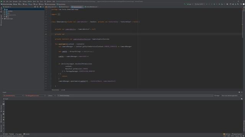Open the TODO tool window button
The image size is (245, 137).
tap(6, 134)
